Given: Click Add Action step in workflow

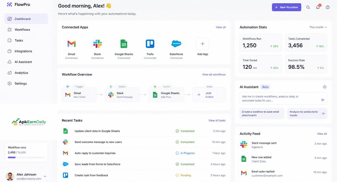Looking at the screenshot, I should pos(209,95).
